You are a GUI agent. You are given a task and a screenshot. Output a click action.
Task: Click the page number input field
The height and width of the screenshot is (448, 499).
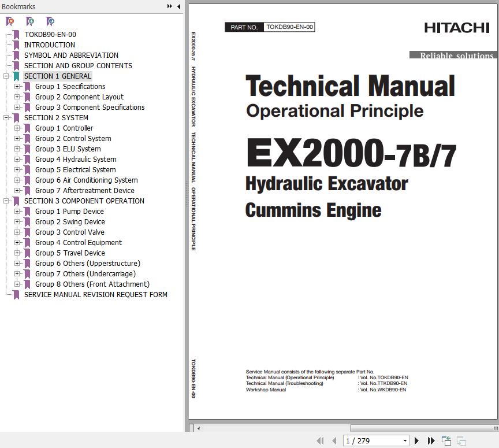[x=371, y=440]
